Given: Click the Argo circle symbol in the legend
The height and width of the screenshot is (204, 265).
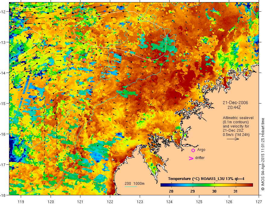Looking at the screenshot, I should 193,150.
